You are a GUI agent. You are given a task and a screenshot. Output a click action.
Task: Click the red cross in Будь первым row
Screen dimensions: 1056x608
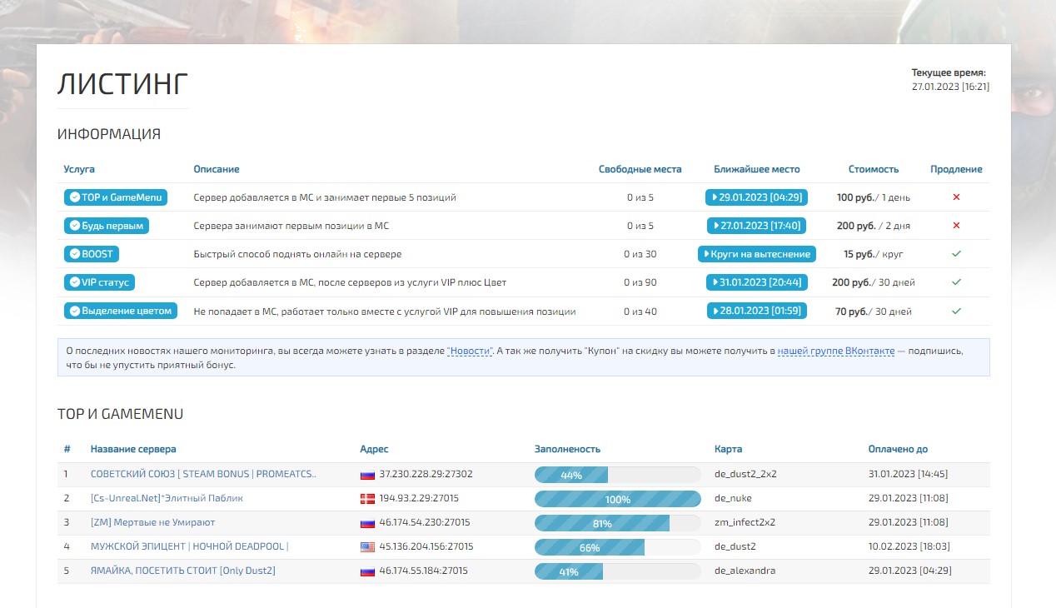coord(956,226)
